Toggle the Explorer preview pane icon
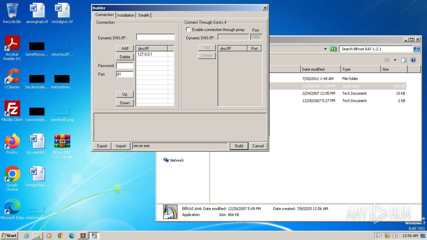 pos(404,60)
